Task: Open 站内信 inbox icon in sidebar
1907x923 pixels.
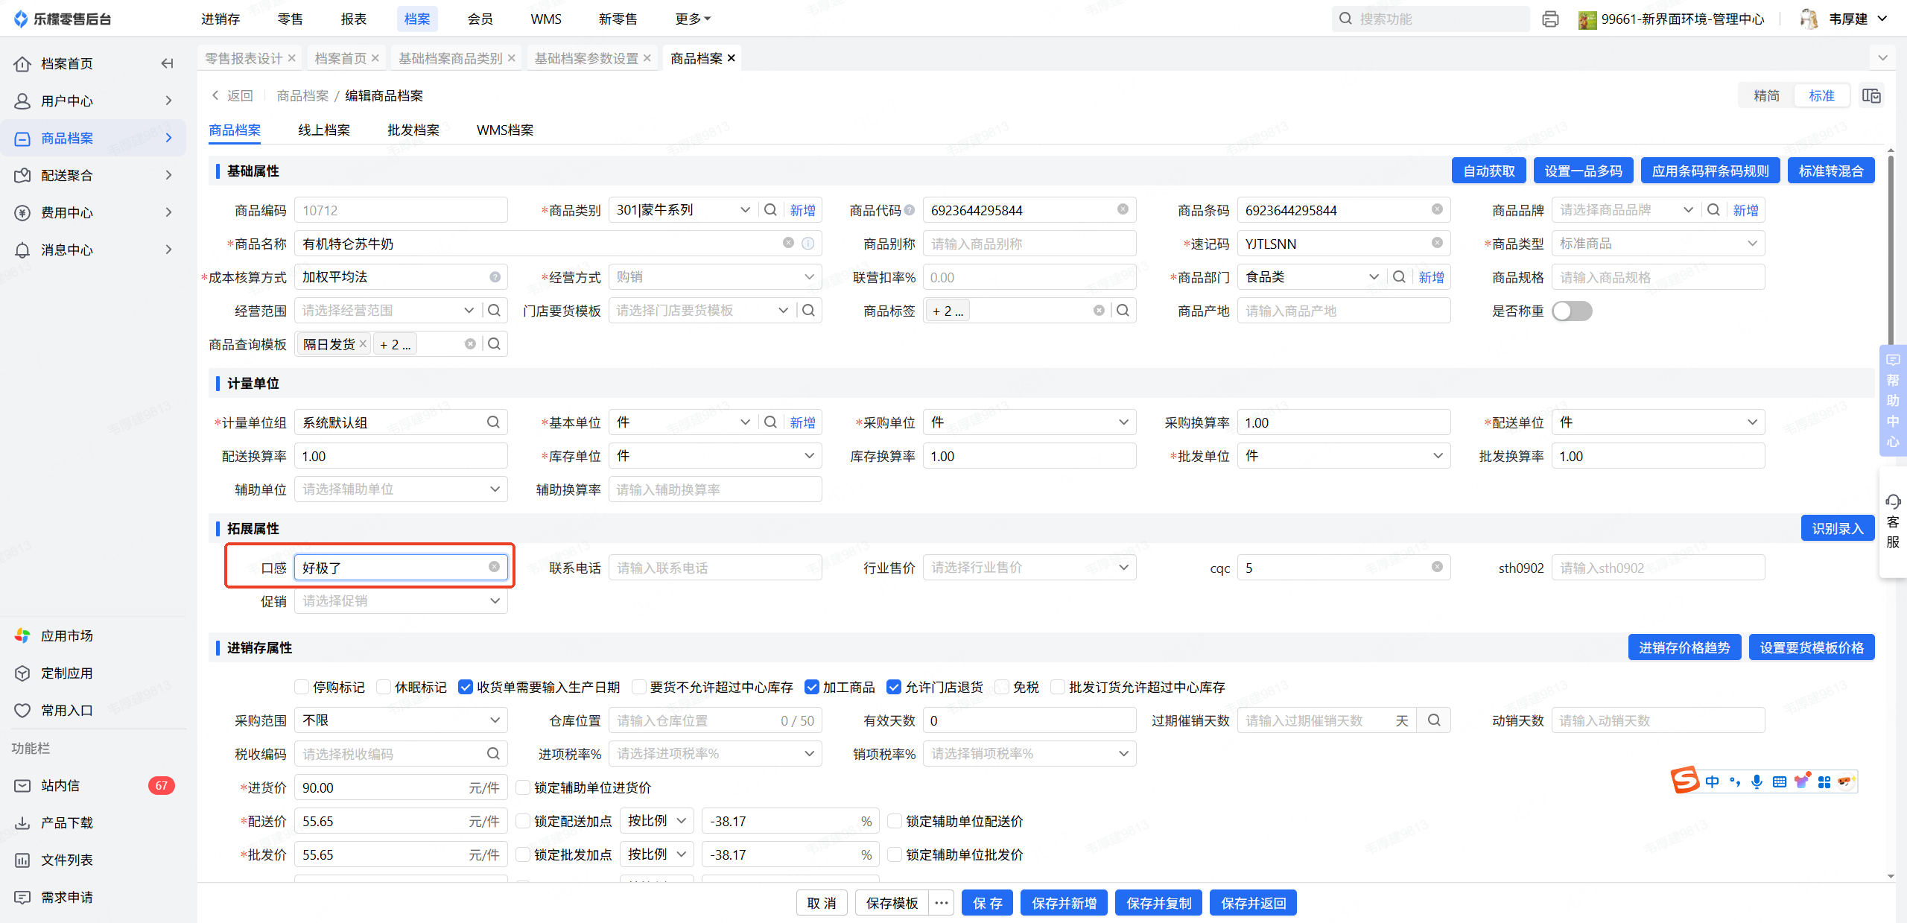Action: coord(23,785)
